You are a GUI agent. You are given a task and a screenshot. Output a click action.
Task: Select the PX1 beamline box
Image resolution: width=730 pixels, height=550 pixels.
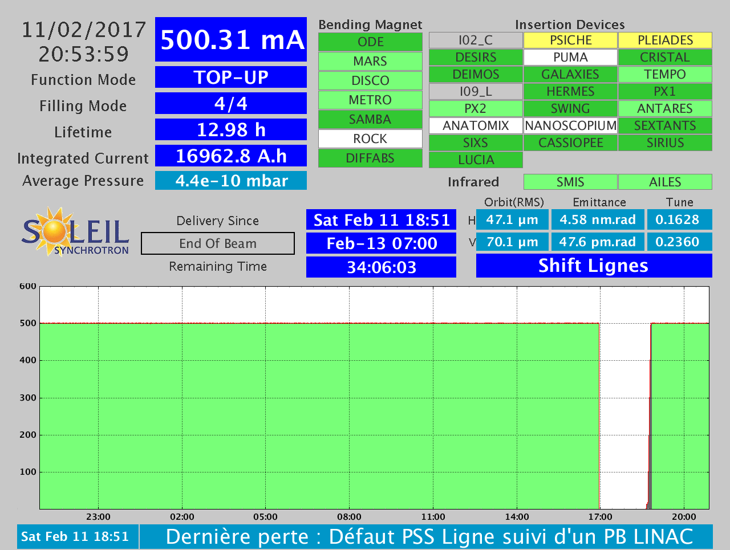(665, 91)
